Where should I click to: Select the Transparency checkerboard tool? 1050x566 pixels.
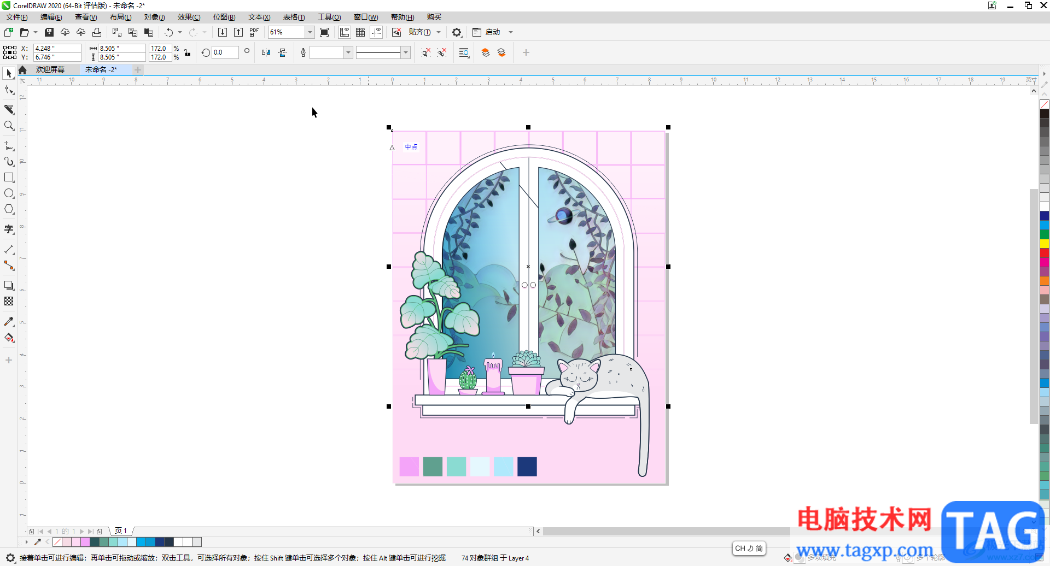click(x=9, y=301)
